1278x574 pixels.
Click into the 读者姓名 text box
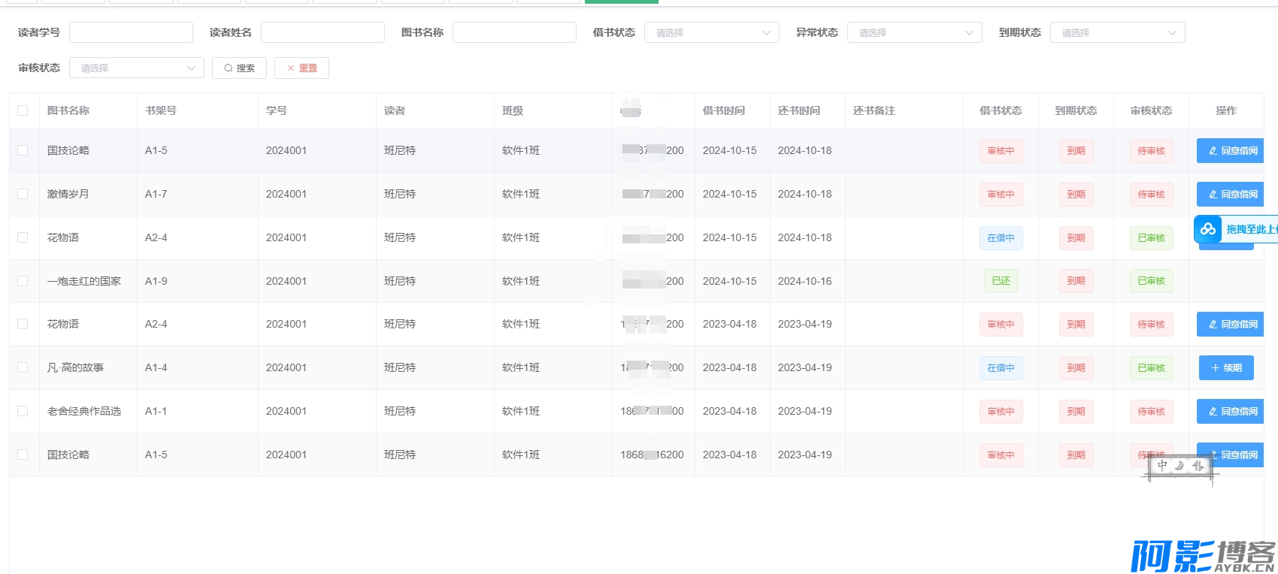coord(323,32)
